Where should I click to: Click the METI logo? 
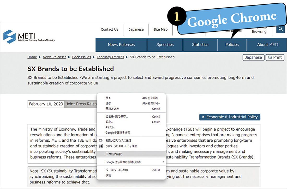point(29,37)
